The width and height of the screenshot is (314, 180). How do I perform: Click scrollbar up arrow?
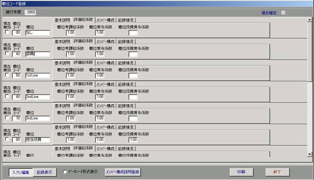pos(310,20)
